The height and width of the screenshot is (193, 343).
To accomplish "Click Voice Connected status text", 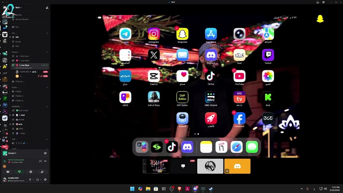I will tap(16, 160).
